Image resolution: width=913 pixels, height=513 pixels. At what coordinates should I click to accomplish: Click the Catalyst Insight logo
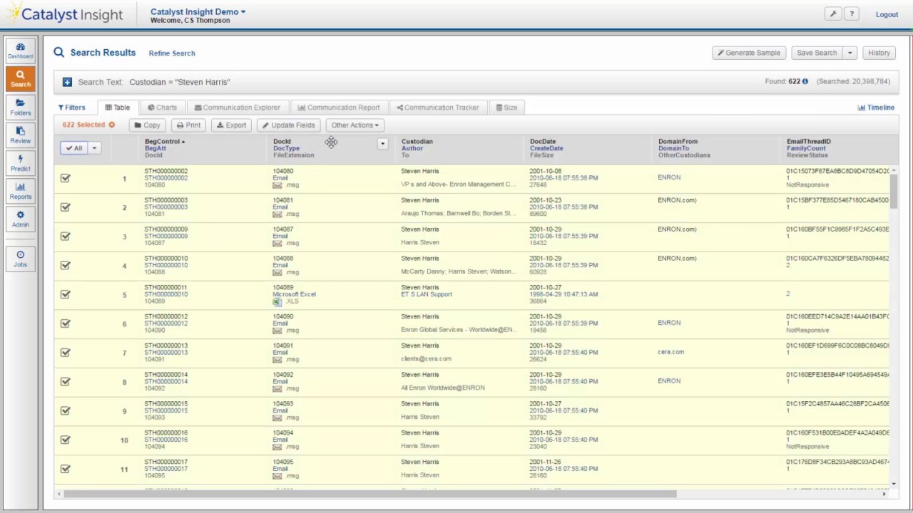pyautogui.click(x=65, y=14)
